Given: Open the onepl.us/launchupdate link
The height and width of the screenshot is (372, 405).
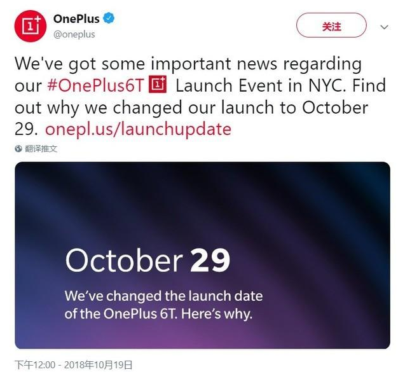Looking at the screenshot, I should coord(138,129).
